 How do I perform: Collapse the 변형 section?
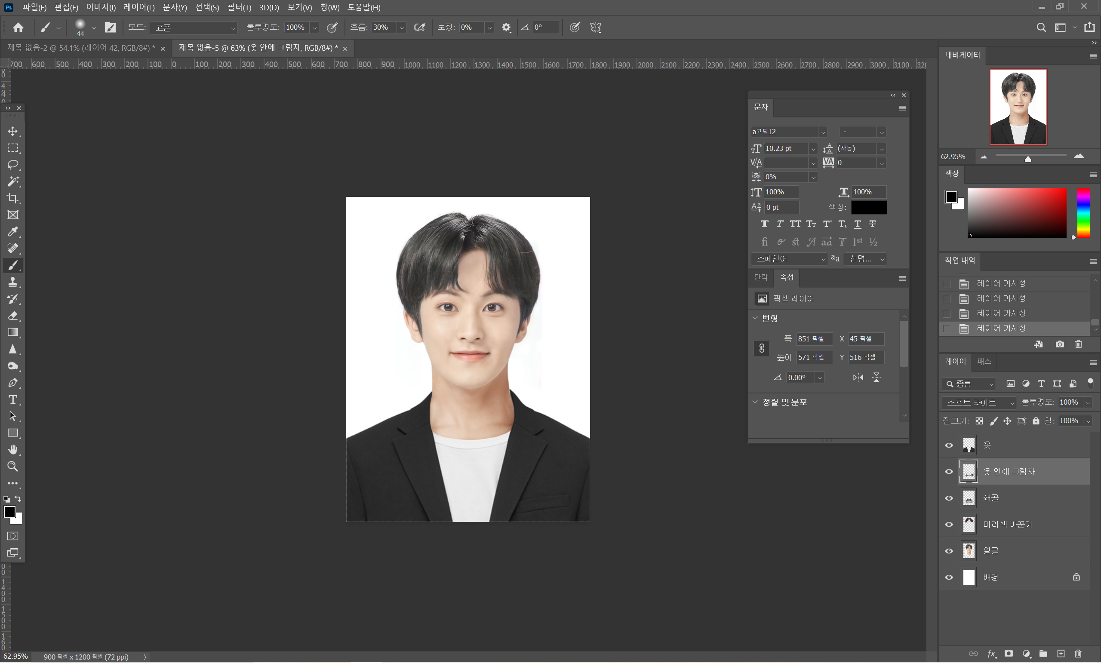pyautogui.click(x=755, y=318)
